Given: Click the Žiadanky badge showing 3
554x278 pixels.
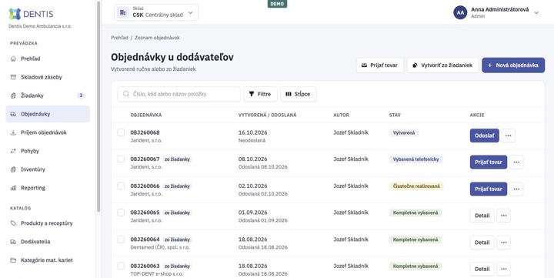Looking at the screenshot, I should [81, 95].
